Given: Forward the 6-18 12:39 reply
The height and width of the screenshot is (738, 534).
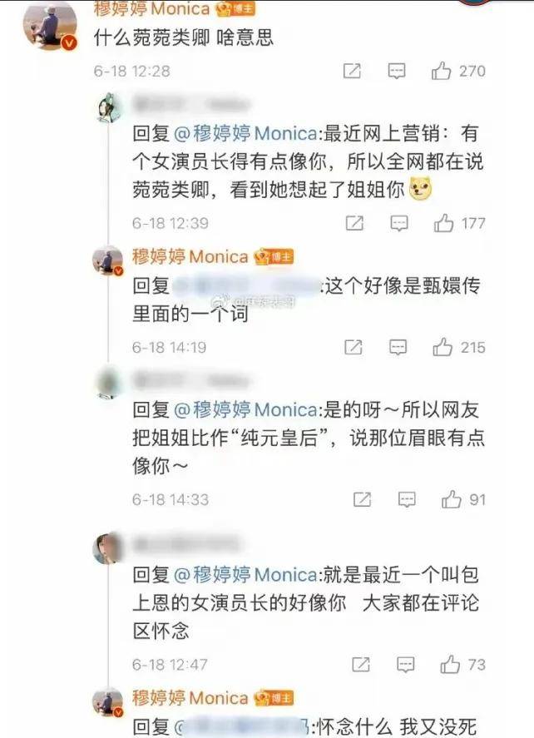Looking at the screenshot, I should 354,223.
